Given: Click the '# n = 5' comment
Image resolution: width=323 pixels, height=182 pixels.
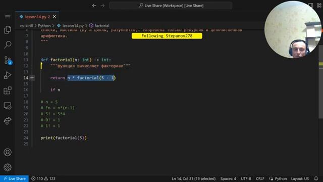Looking at the screenshot, I should [x=49, y=102].
